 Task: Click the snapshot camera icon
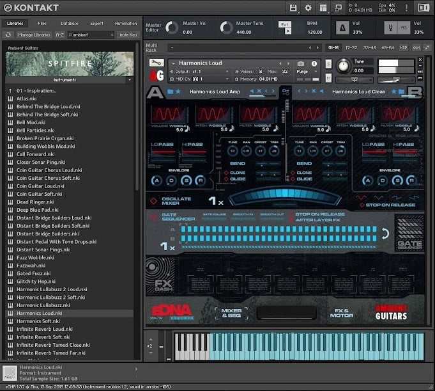[301, 63]
